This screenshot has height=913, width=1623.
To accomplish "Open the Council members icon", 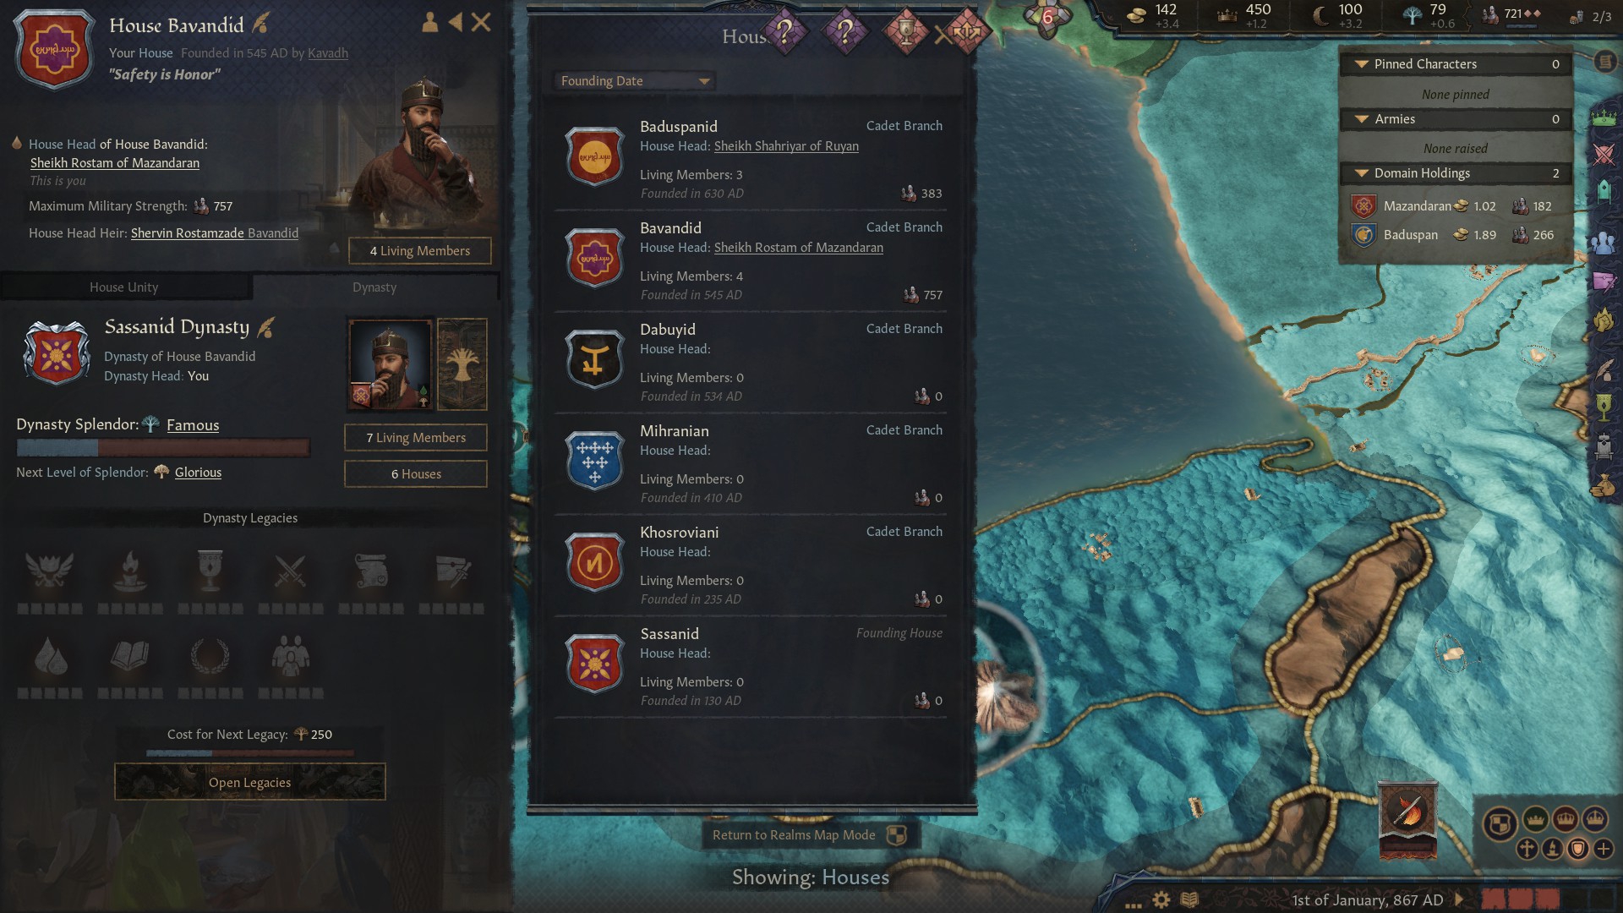I will pyautogui.click(x=1604, y=242).
